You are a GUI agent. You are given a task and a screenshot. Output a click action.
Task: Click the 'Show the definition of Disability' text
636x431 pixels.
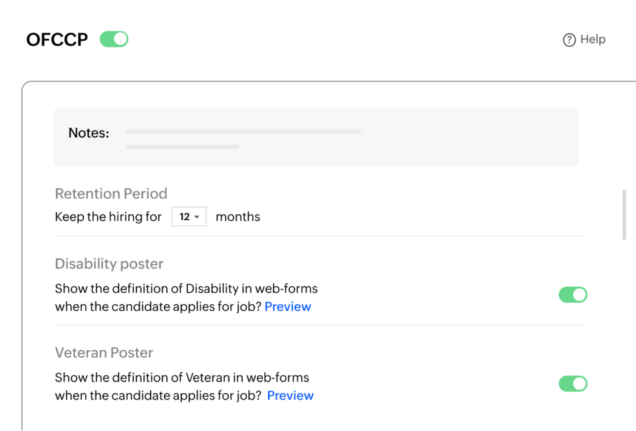click(x=186, y=288)
